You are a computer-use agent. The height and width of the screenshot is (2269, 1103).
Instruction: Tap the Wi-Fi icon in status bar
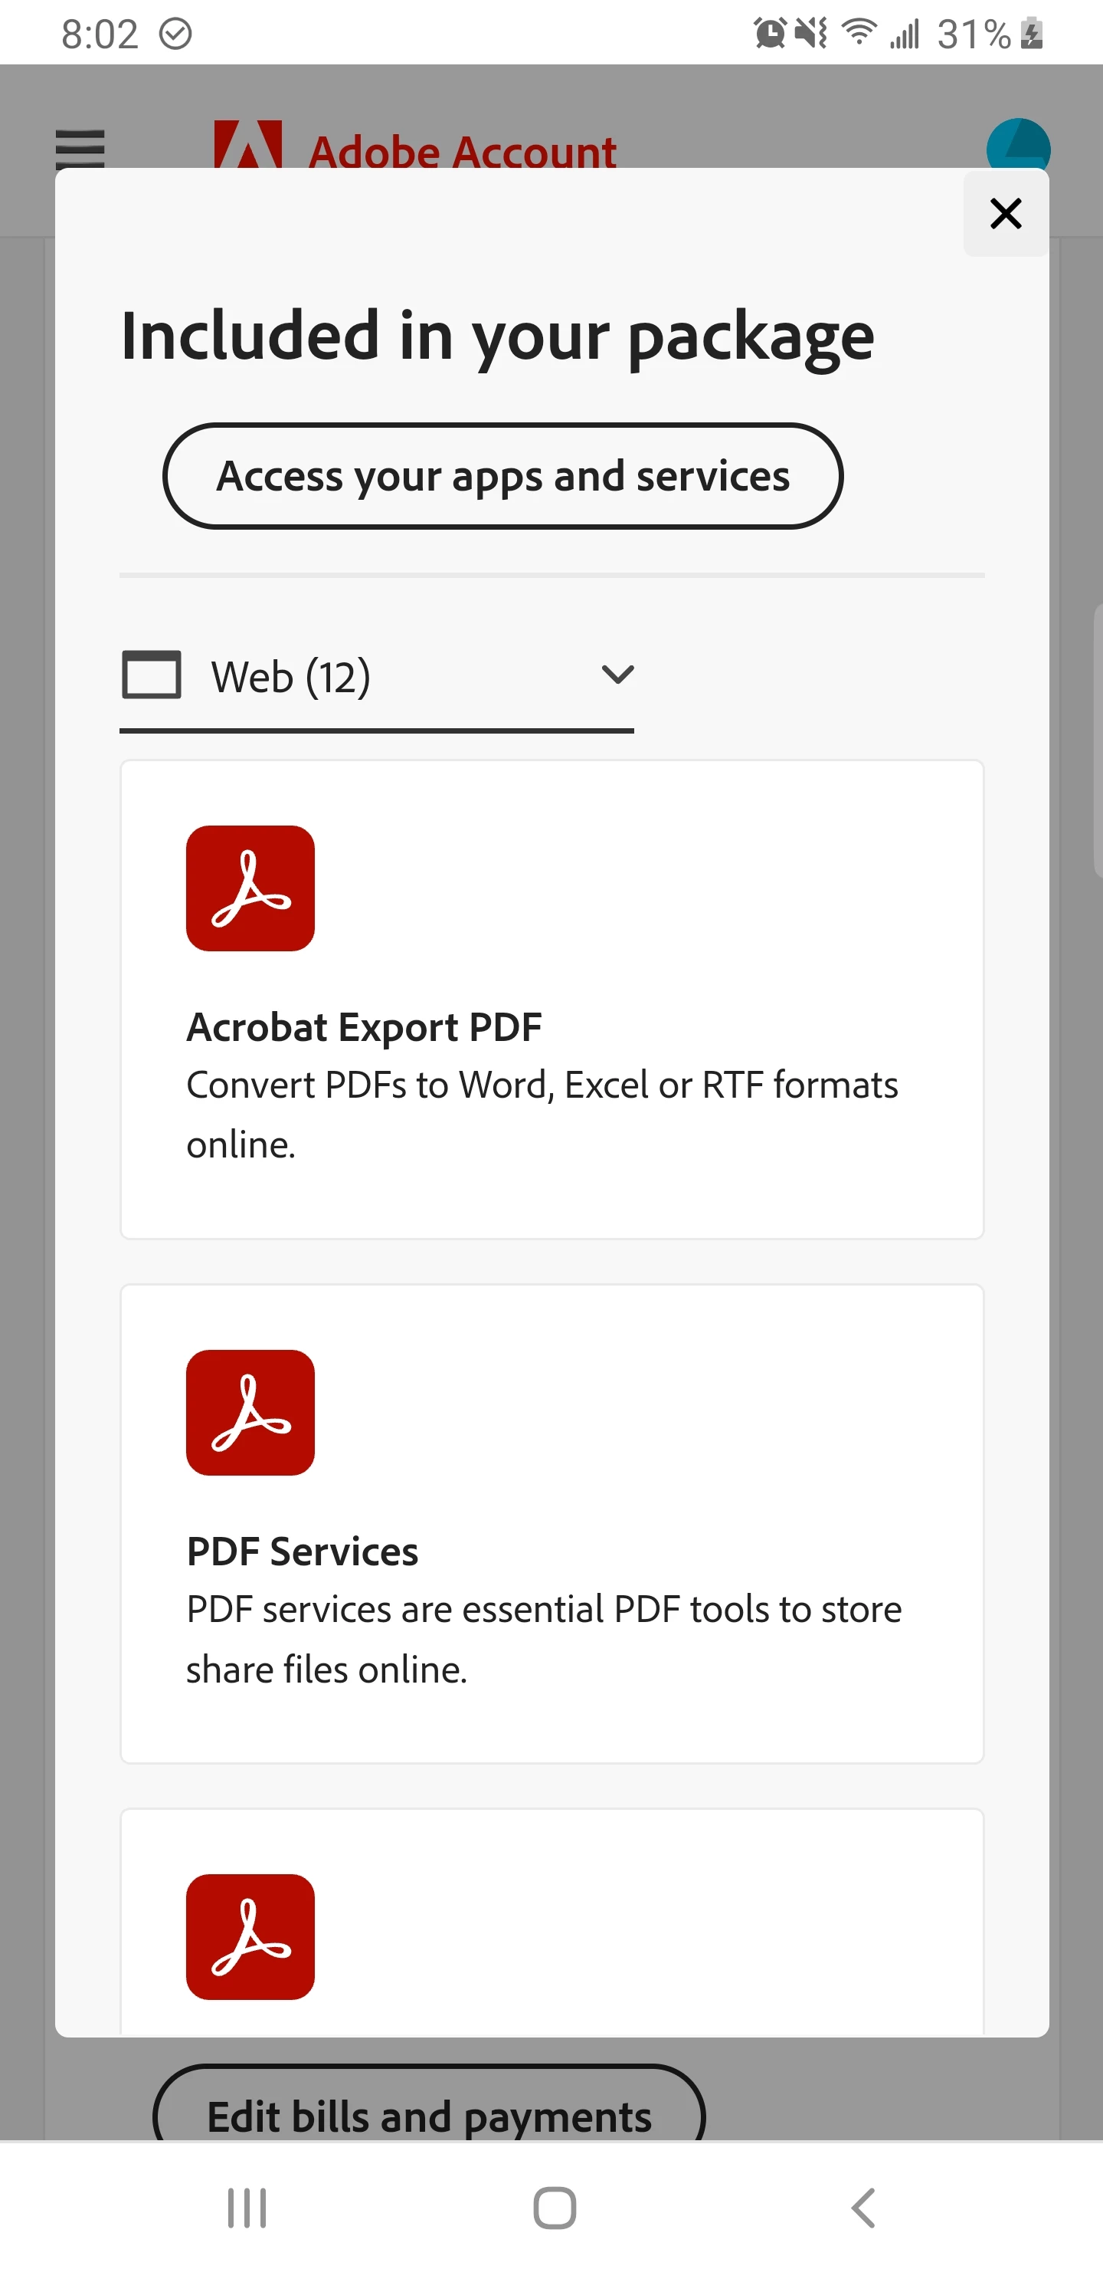click(859, 34)
